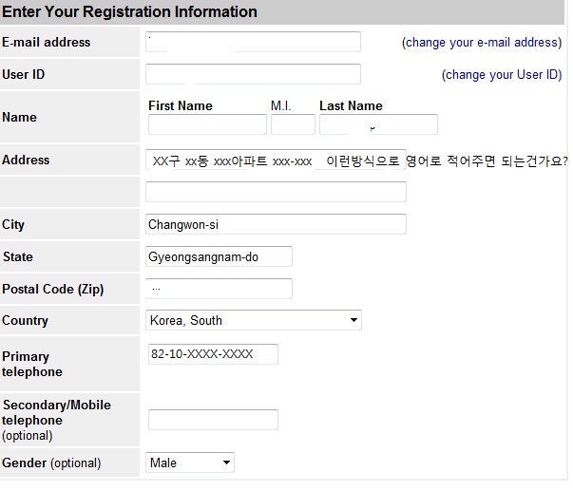Open the Gender dropdown set to Male

coord(190,463)
